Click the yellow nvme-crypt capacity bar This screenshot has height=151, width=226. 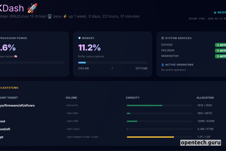(150, 137)
